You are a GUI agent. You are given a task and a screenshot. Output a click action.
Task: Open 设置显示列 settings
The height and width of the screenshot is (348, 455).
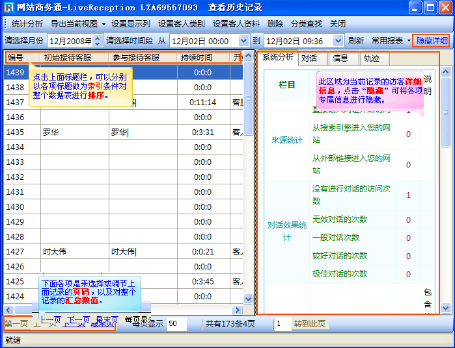point(130,23)
